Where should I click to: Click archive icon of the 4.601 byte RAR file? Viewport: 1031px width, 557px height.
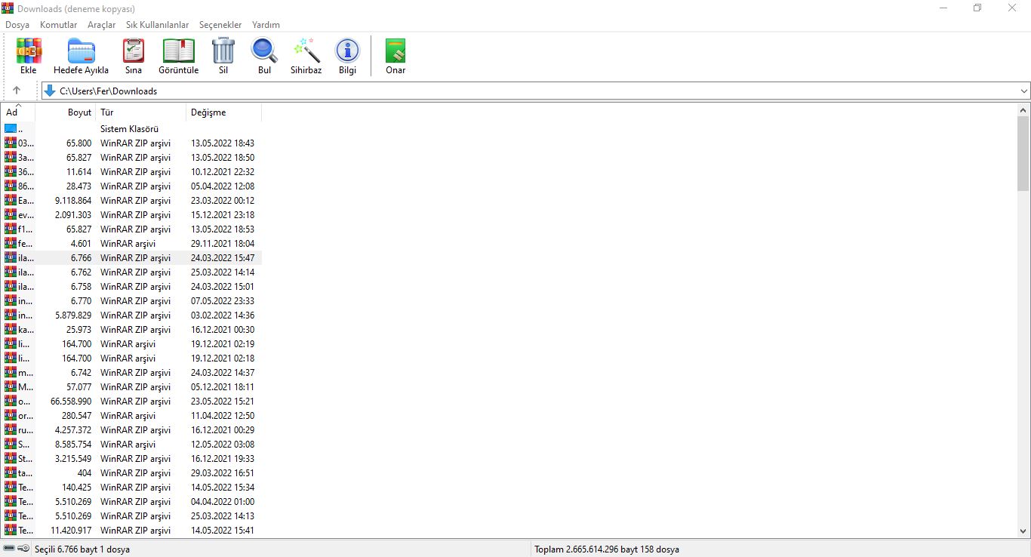pyautogui.click(x=11, y=244)
